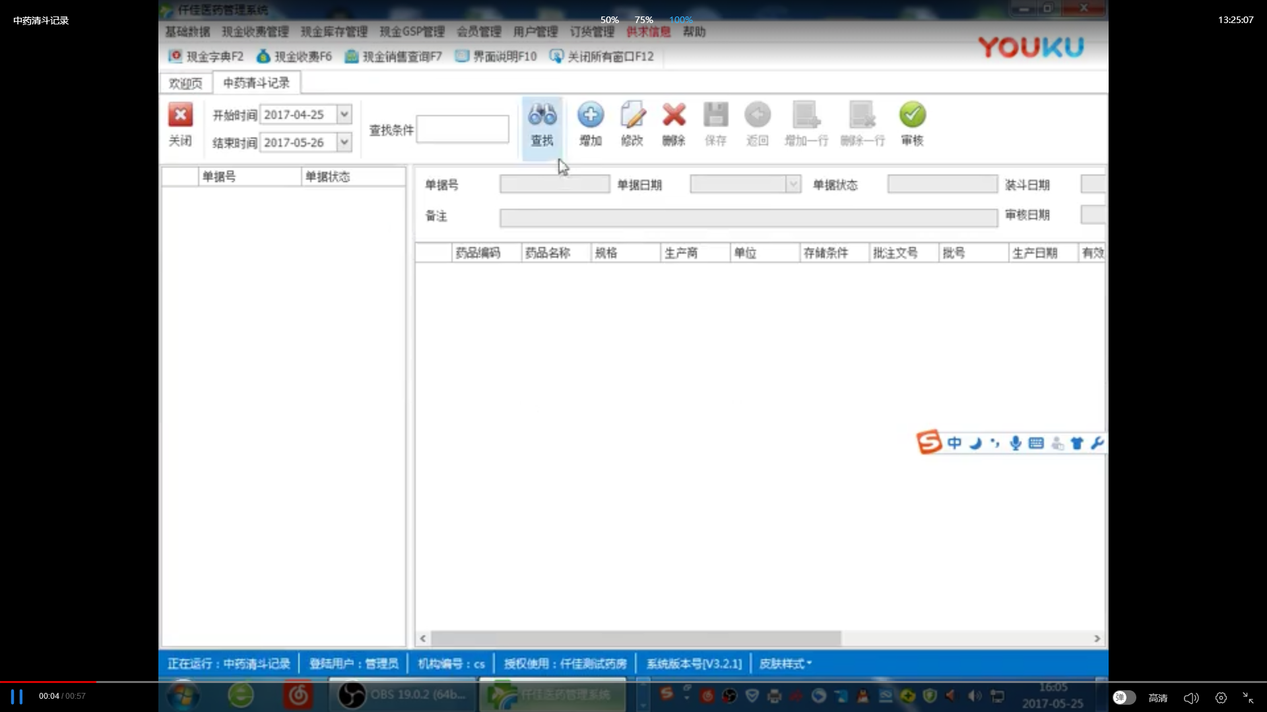This screenshot has width=1267, height=712.
Task: Click the 查找条件 search input field
Action: (463, 129)
